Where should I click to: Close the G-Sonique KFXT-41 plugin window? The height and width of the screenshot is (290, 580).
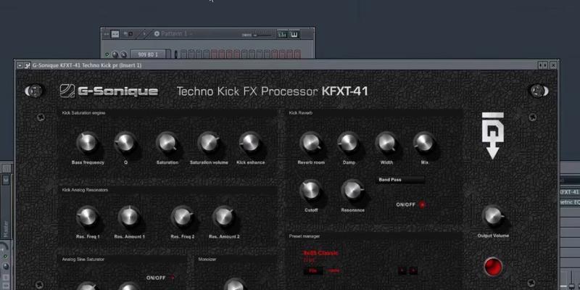[553, 65]
